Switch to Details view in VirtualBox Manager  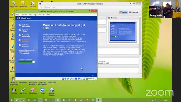(123, 12)
